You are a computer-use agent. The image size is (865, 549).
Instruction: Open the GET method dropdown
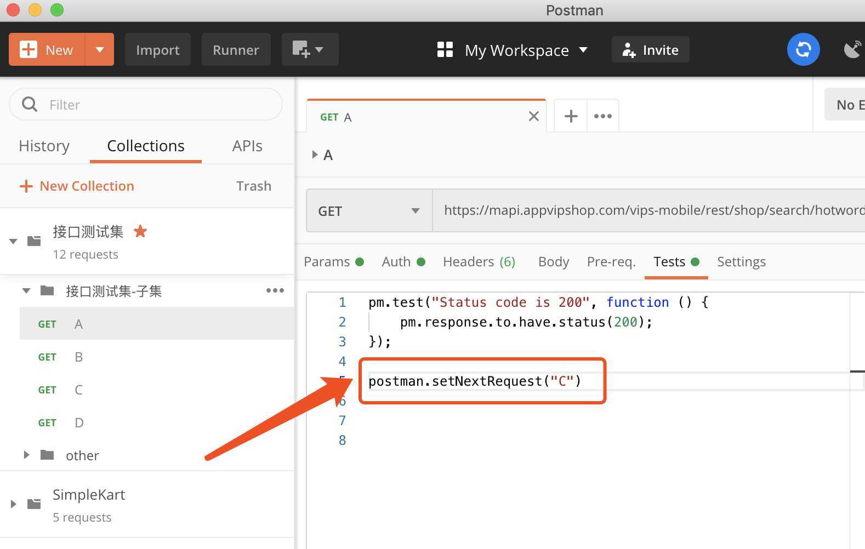[x=369, y=211]
